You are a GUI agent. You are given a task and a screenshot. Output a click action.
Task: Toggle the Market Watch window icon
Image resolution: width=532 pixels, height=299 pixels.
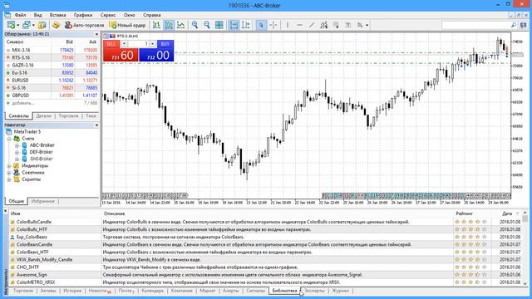coord(42,25)
